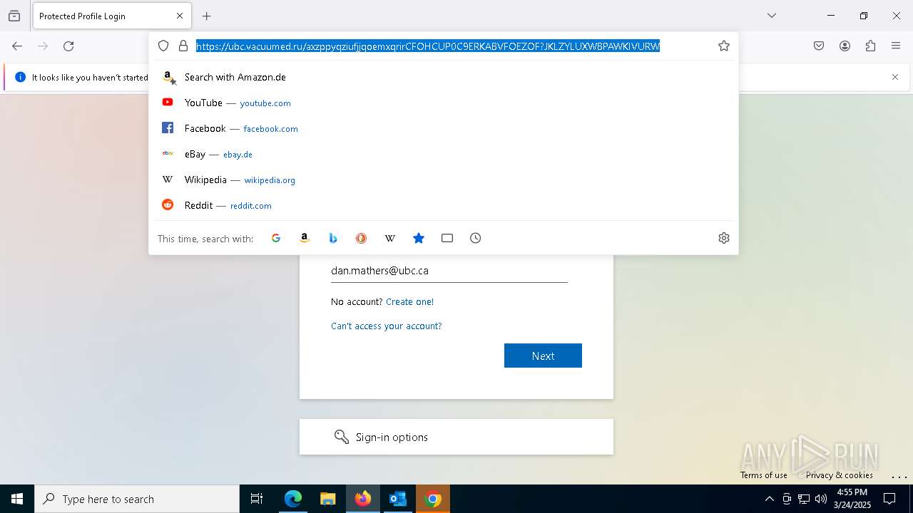Open the Firefox View icon

(x=14, y=16)
